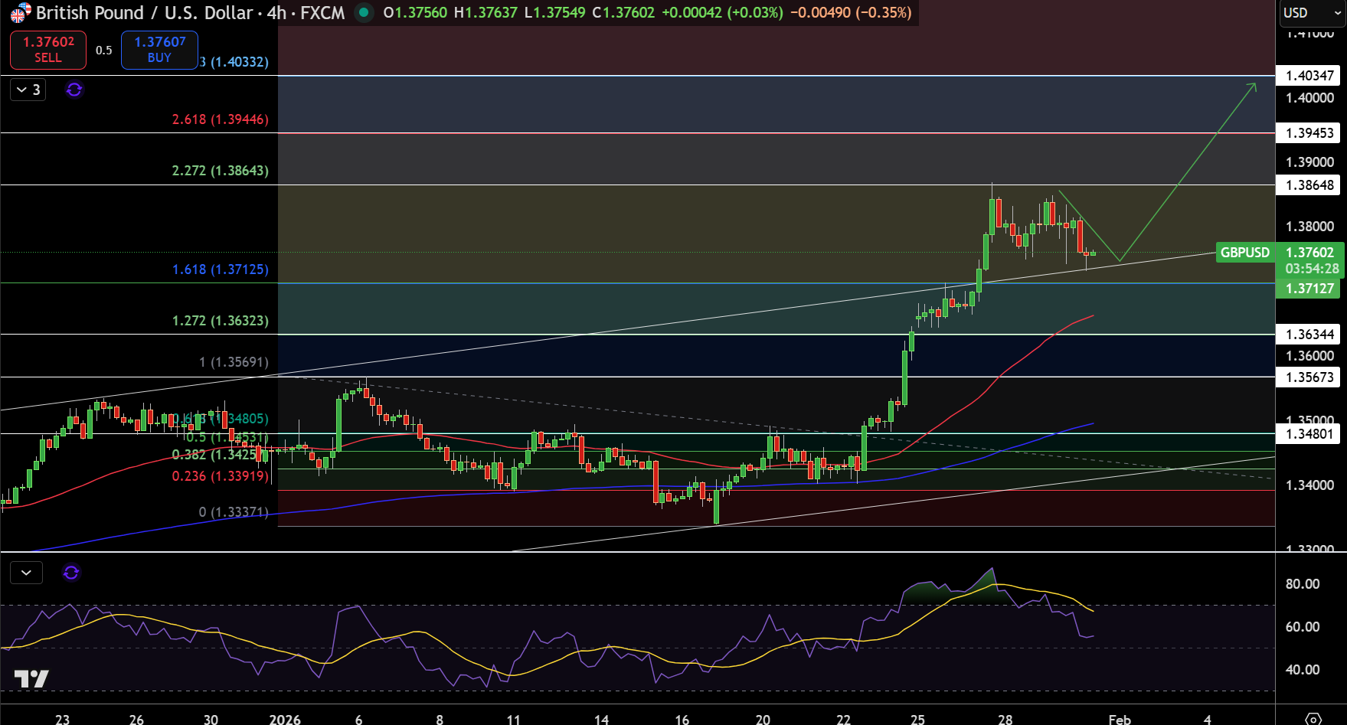1347x725 pixels.
Task: Click the 1.34000 price scale value
Action: 1309,485
